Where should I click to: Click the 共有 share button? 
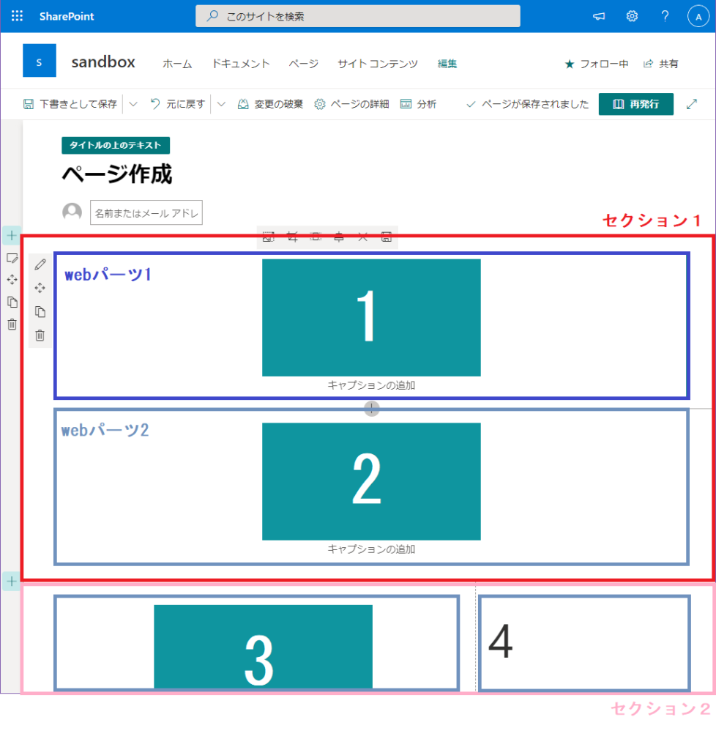coord(661,64)
